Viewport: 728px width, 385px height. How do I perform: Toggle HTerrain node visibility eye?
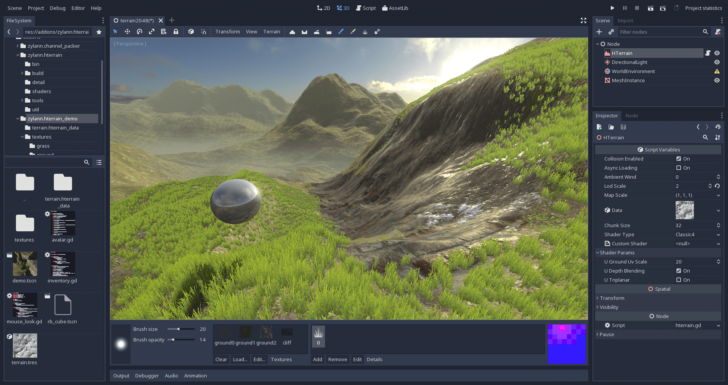click(717, 53)
